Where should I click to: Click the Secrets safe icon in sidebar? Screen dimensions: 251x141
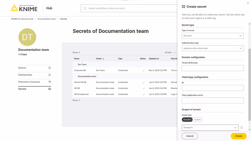pos(50,89)
